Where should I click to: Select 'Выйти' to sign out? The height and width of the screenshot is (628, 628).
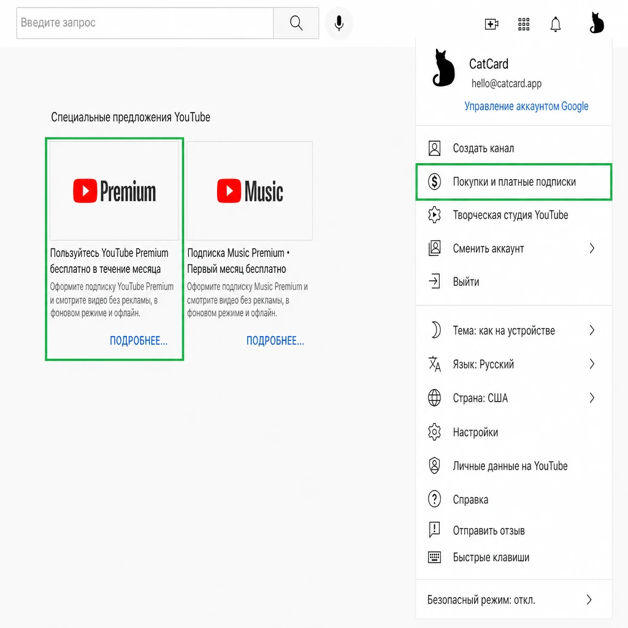pyautogui.click(x=514, y=281)
